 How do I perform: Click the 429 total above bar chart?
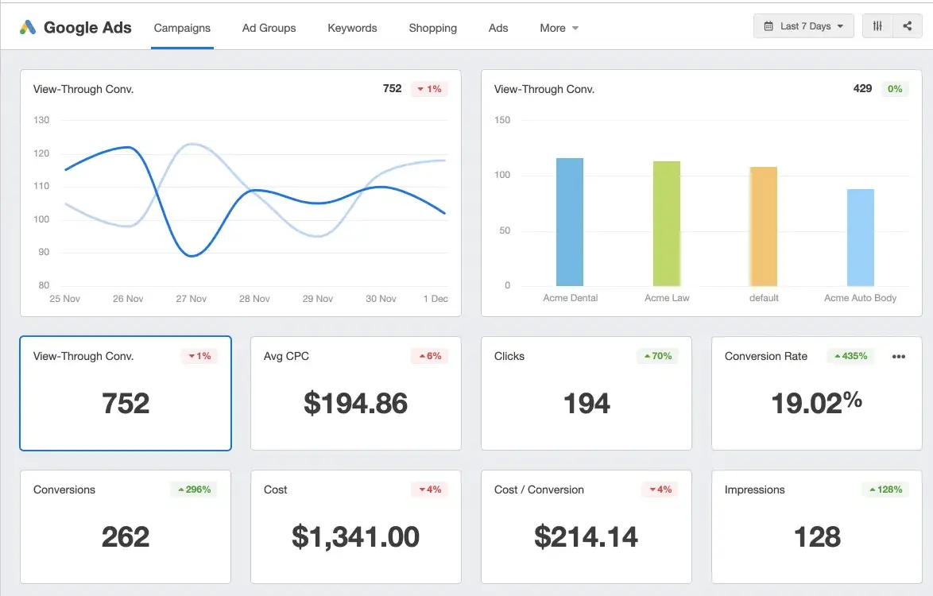(x=862, y=89)
